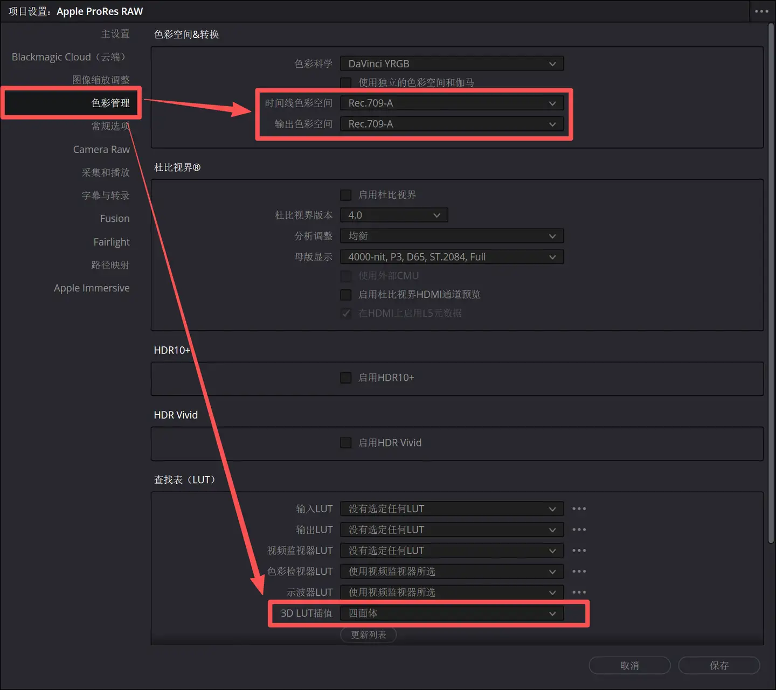Click the three dots beside 输入LUT
Image resolution: width=776 pixels, height=690 pixels.
tap(579, 508)
